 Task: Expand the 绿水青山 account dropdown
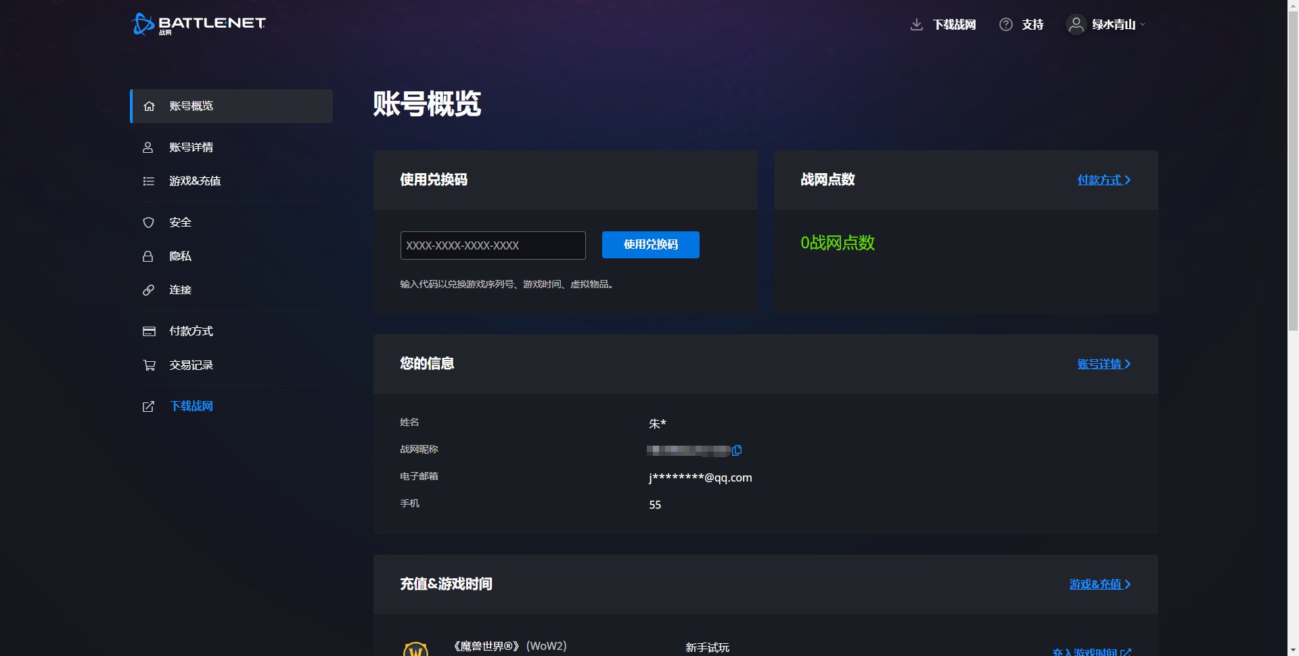[1106, 24]
